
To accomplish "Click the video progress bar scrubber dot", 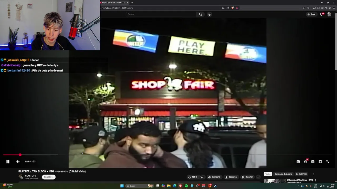I will point(20,155).
